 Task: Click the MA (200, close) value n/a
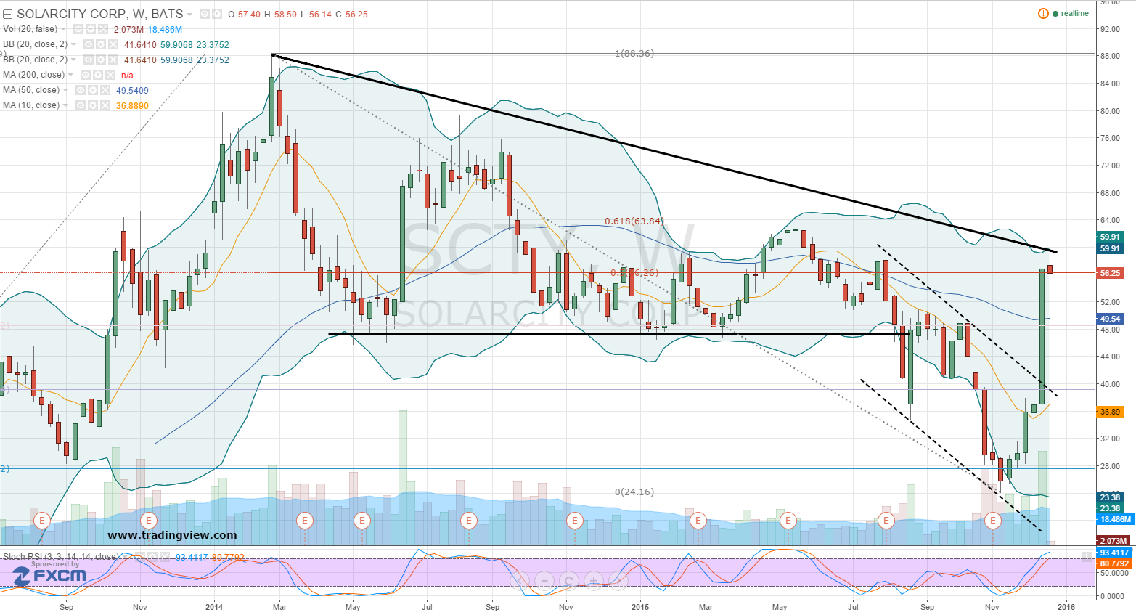[x=127, y=76]
